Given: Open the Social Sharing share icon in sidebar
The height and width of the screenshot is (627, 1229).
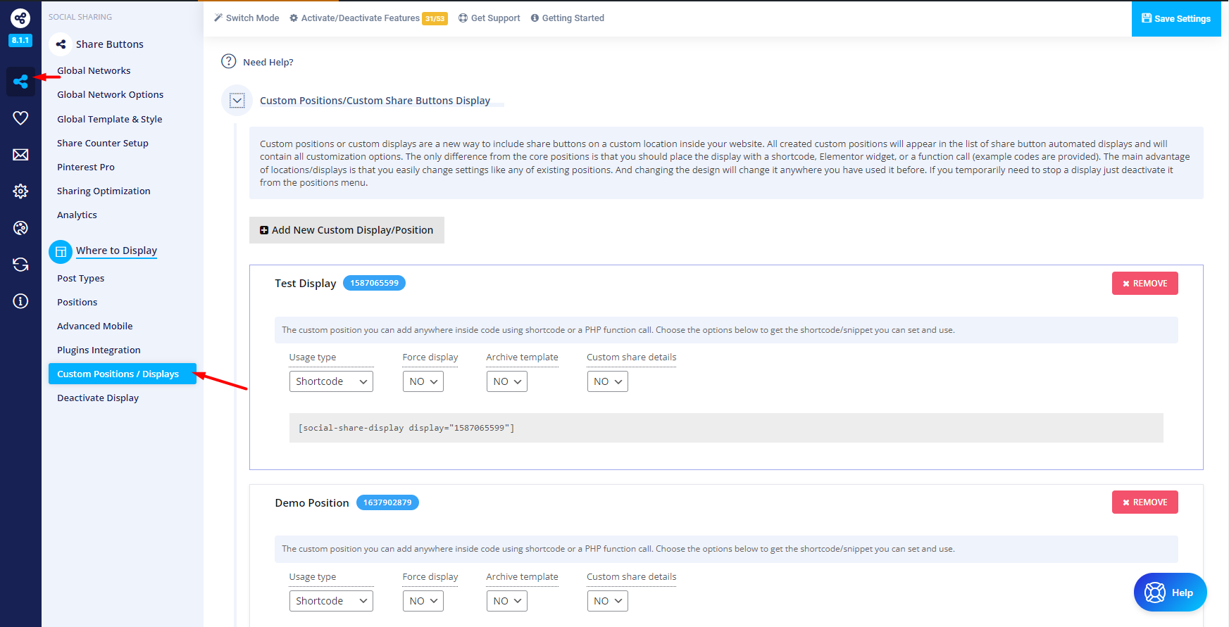Looking at the screenshot, I should [20, 82].
